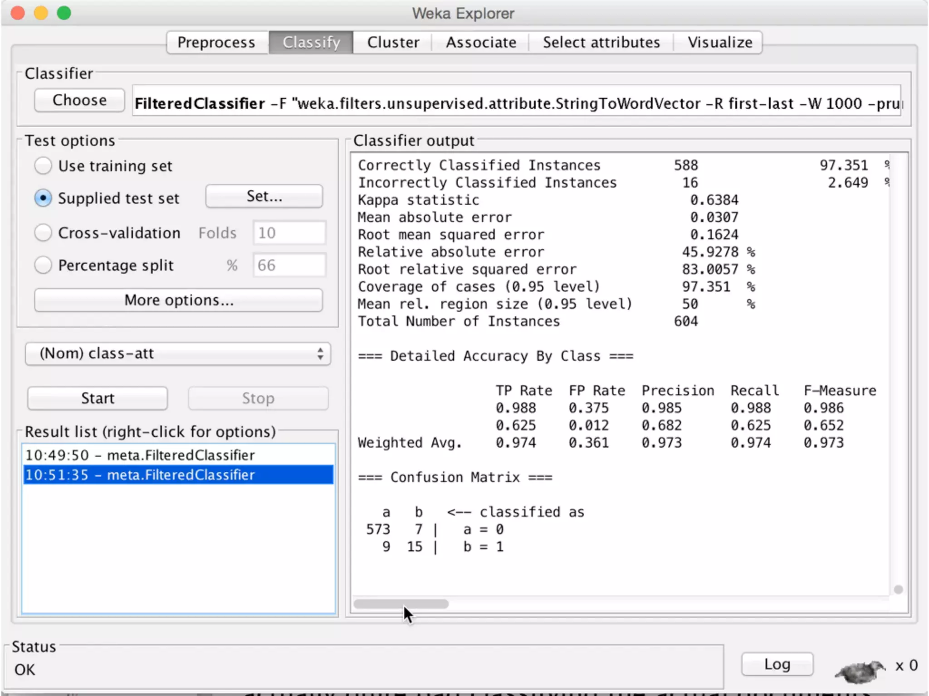The image size is (929, 696).
Task: Open the Visualize tab
Action: 720,43
